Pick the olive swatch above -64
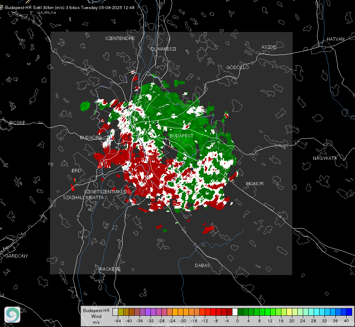Image resolution: width=355 pixels, height=327 pixels. click(121, 312)
